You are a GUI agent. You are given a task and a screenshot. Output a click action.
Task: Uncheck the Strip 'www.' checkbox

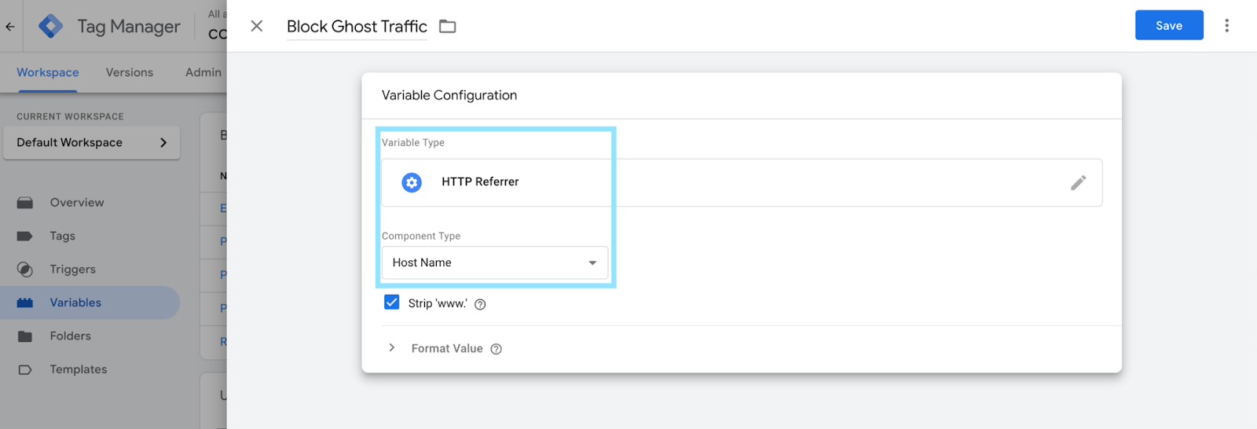coord(391,302)
